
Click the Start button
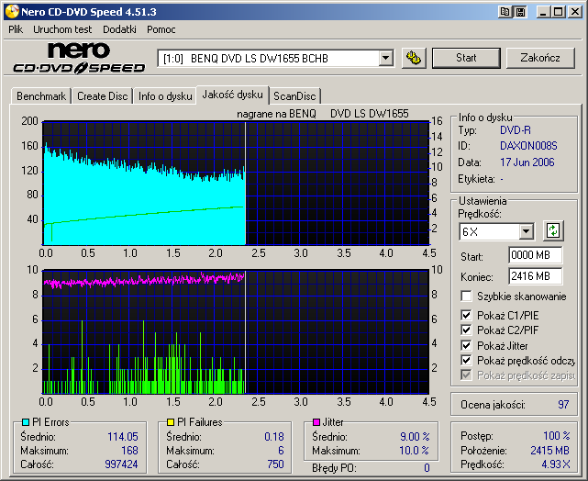(466, 58)
